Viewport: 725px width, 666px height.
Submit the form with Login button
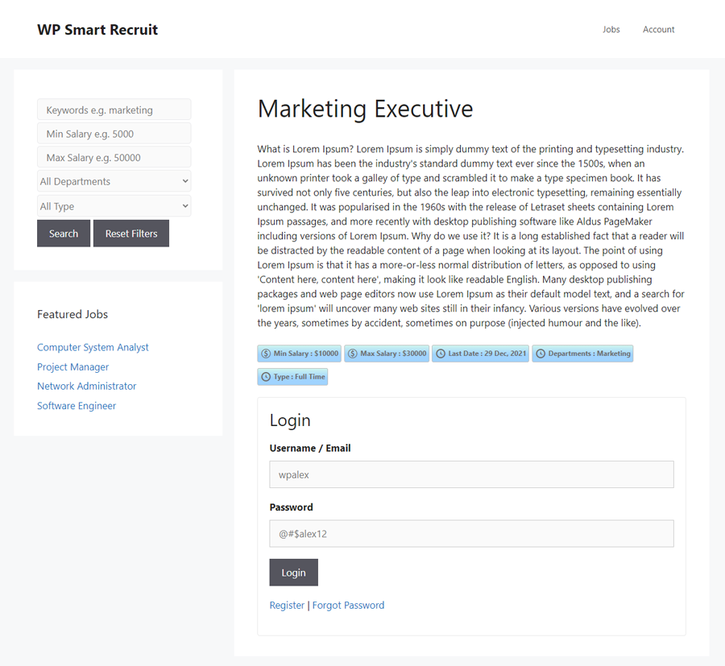click(x=293, y=573)
